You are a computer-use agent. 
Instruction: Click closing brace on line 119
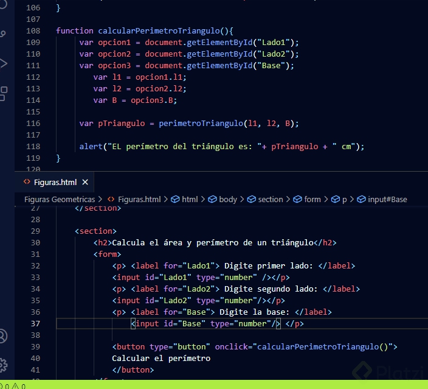tap(58, 158)
